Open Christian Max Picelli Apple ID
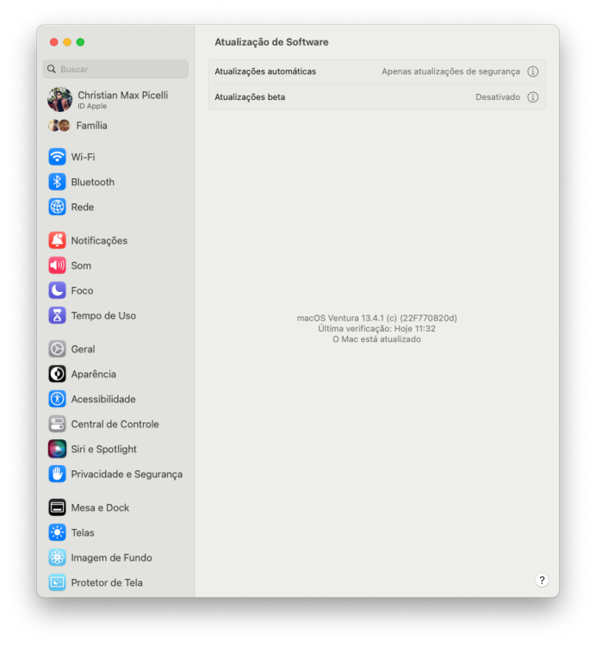Image resolution: width=596 pixels, height=646 pixels. [115, 99]
